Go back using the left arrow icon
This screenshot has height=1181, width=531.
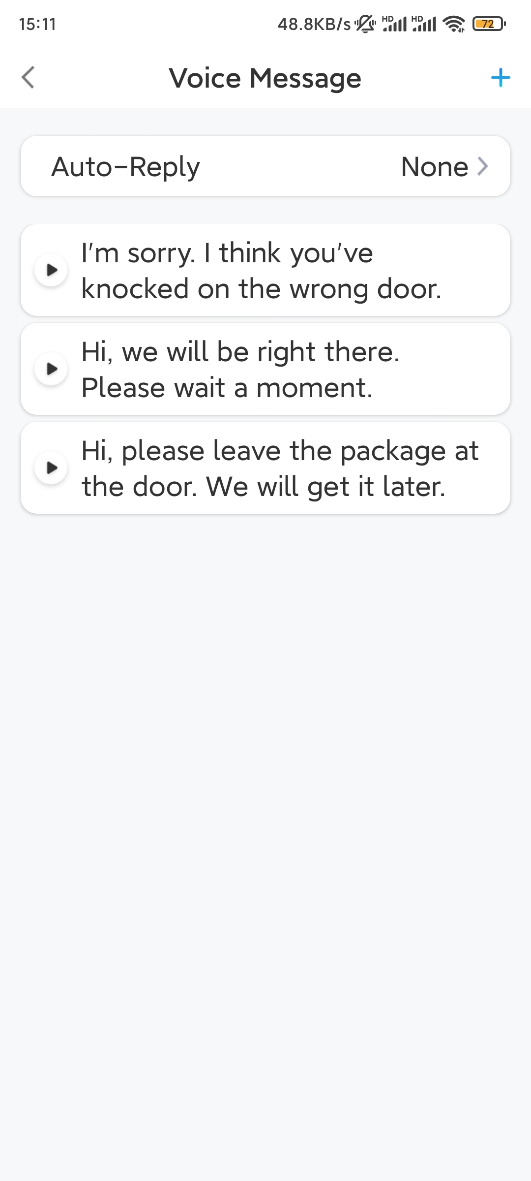coord(28,78)
